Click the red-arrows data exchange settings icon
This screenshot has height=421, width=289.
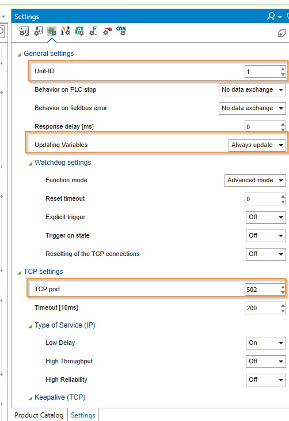click(107, 31)
